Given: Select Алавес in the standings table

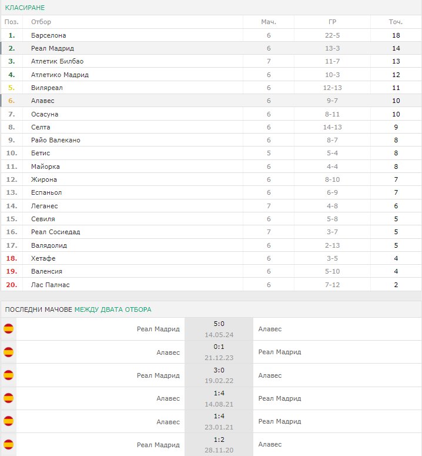Looking at the screenshot, I should coord(43,101).
